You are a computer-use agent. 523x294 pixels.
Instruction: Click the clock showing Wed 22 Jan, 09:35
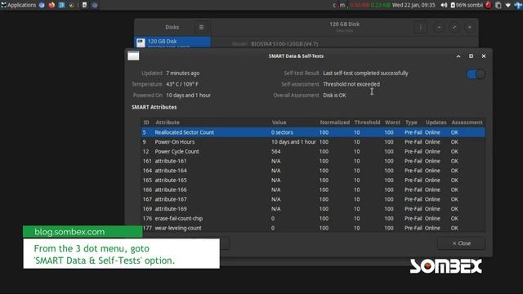[x=413, y=5]
